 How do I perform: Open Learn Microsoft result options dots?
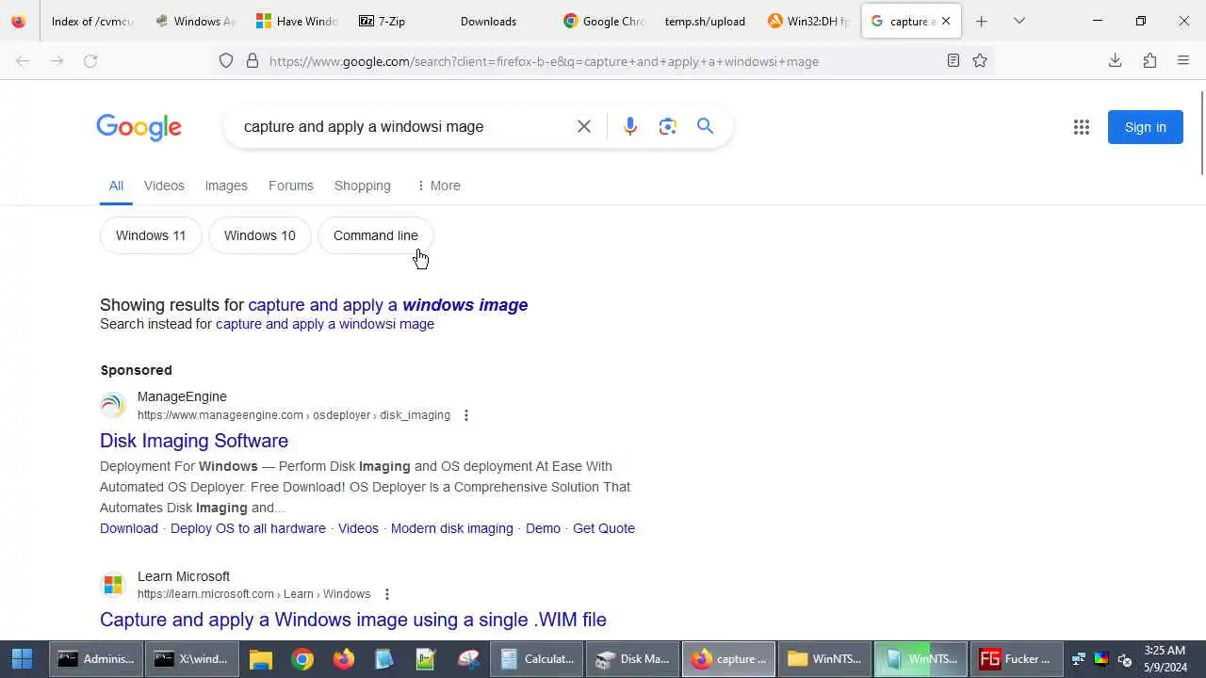click(x=386, y=594)
